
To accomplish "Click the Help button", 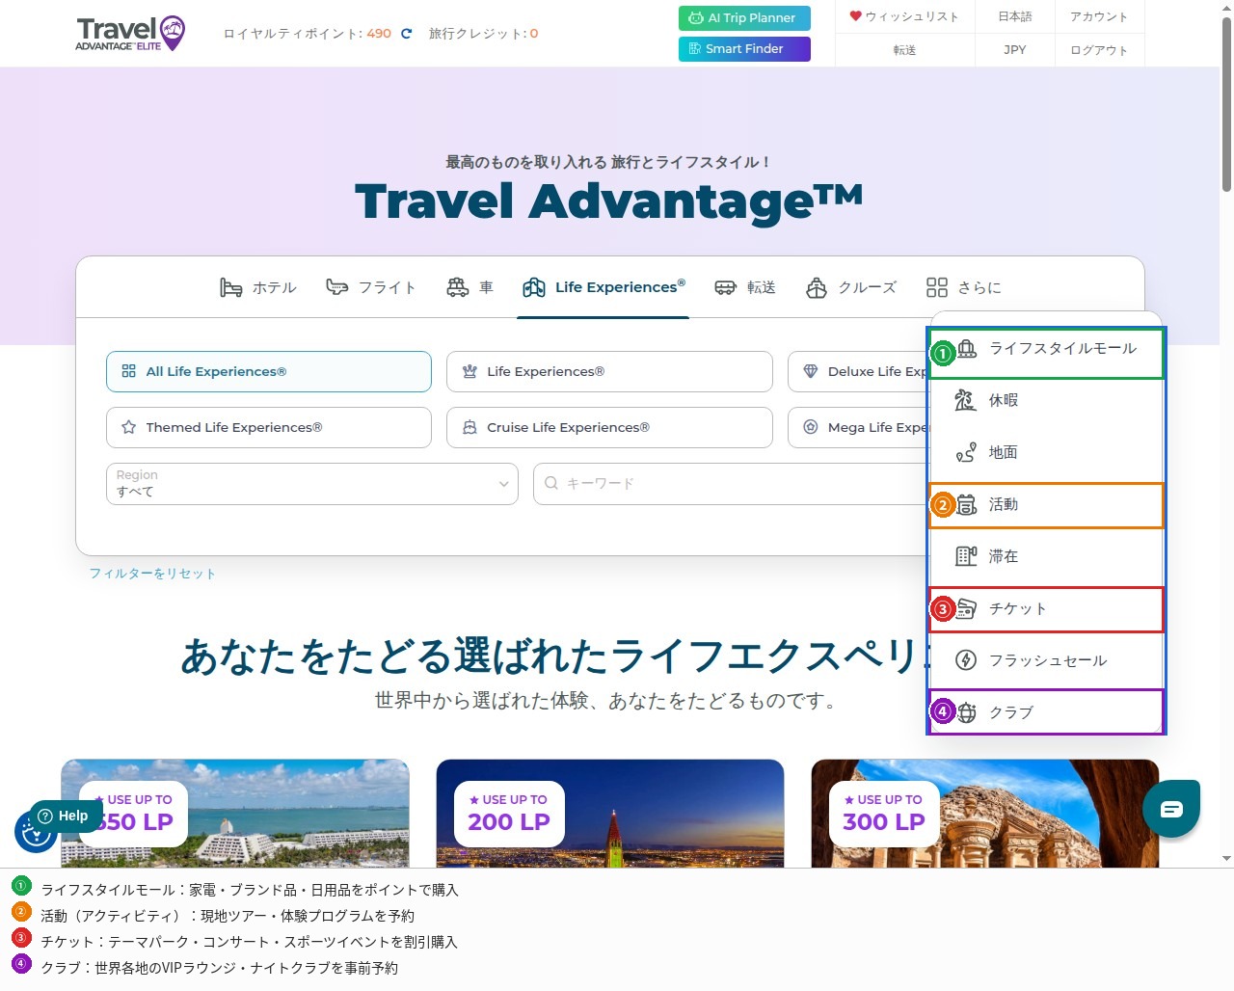I will click(x=65, y=816).
